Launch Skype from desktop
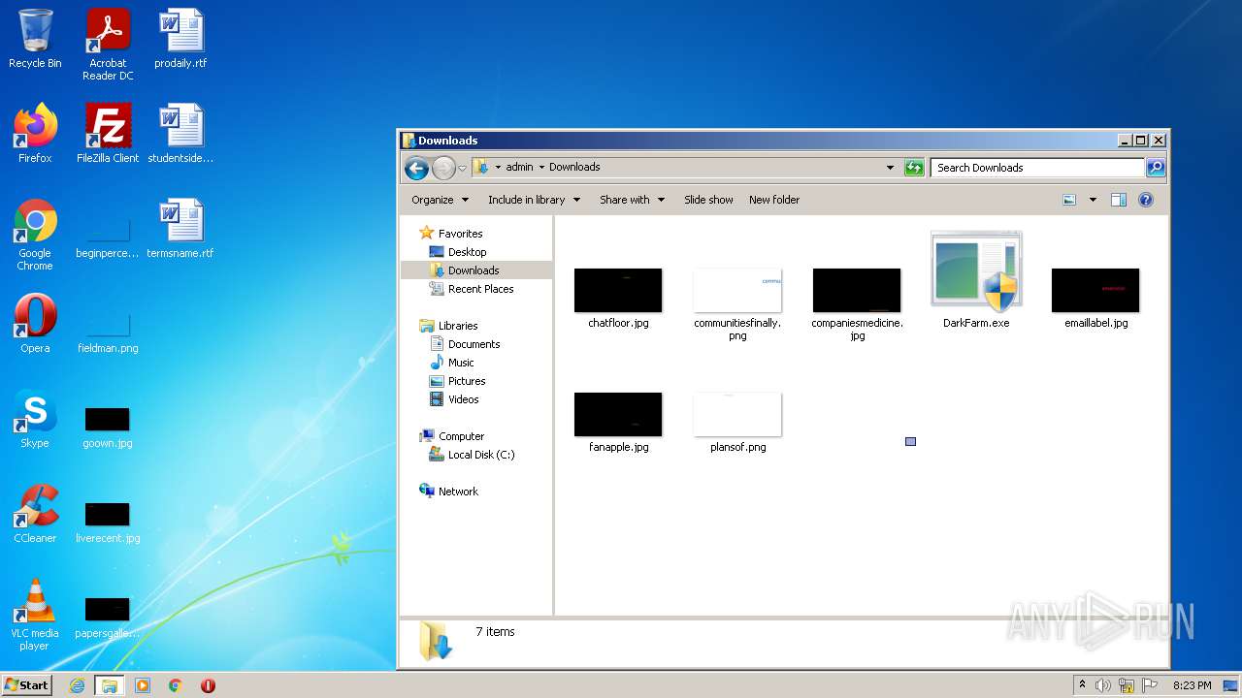Image resolution: width=1242 pixels, height=698 pixels. coord(35,419)
